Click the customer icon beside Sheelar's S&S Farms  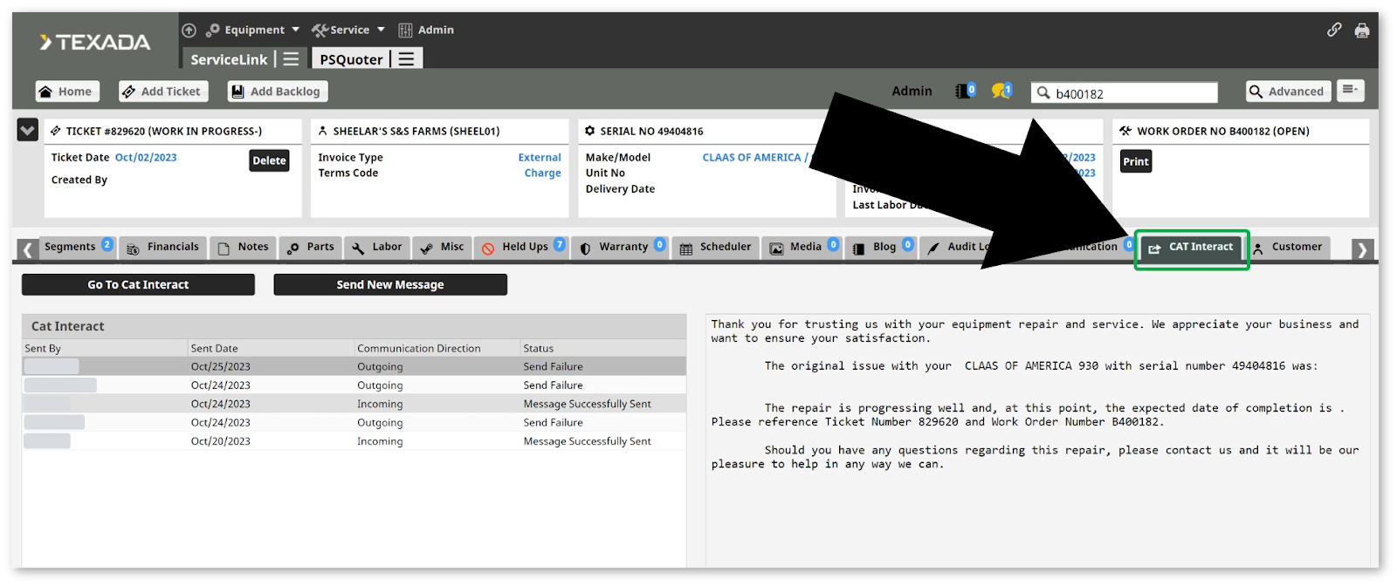tap(322, 131)
